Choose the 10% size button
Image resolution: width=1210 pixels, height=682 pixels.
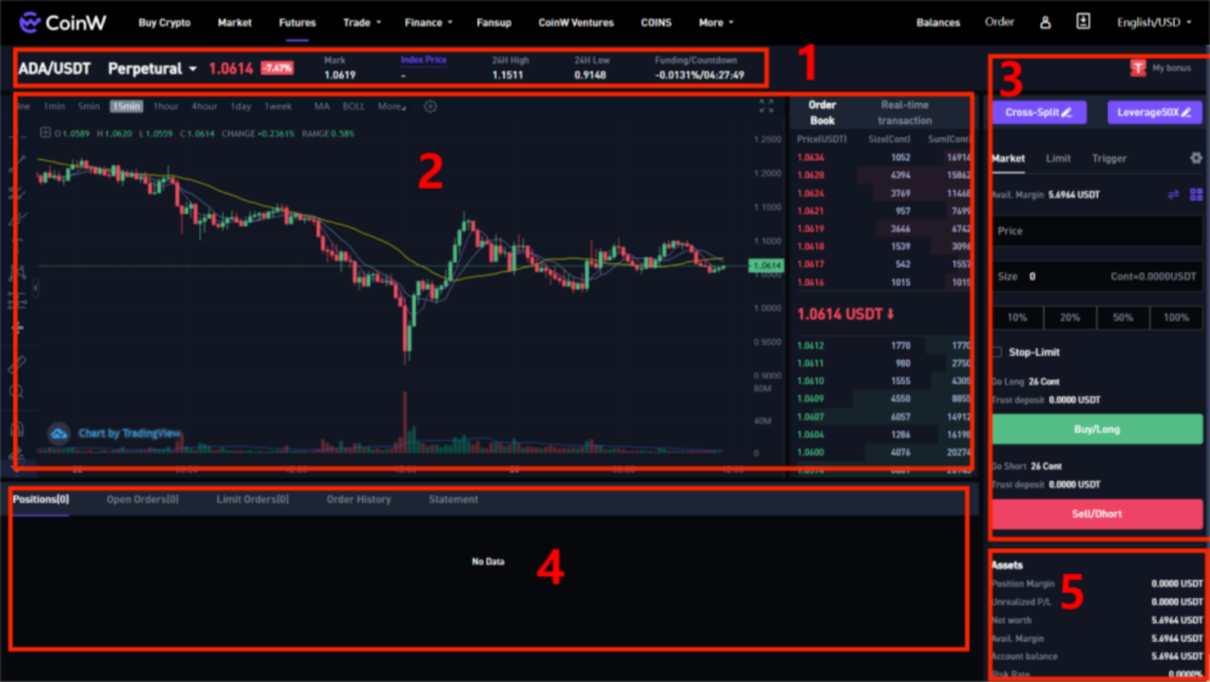(x=1017, y=318)
